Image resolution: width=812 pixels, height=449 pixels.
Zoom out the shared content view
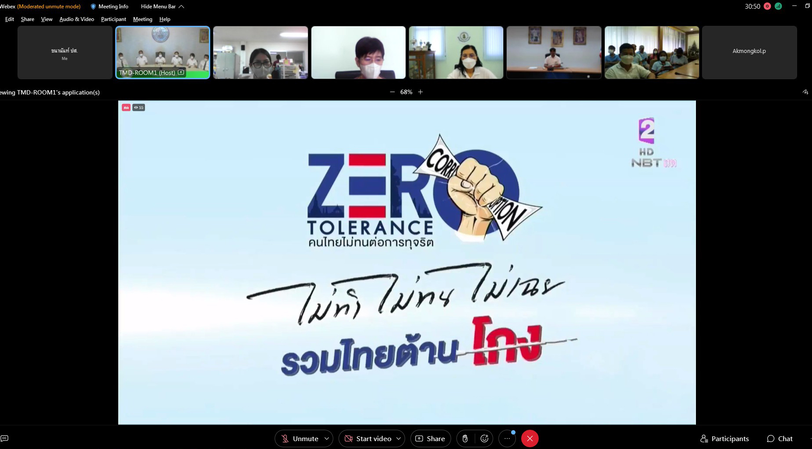(x=392, y=92)
